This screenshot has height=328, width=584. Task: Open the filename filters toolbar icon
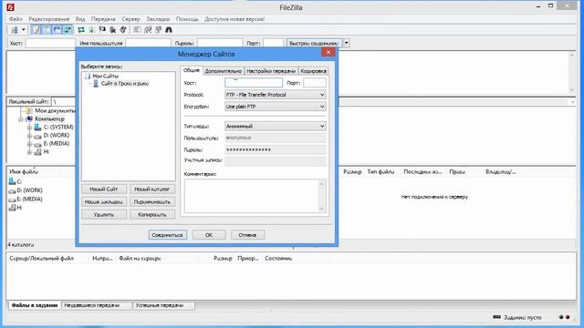pyautogui.click(x=137, y=30)
